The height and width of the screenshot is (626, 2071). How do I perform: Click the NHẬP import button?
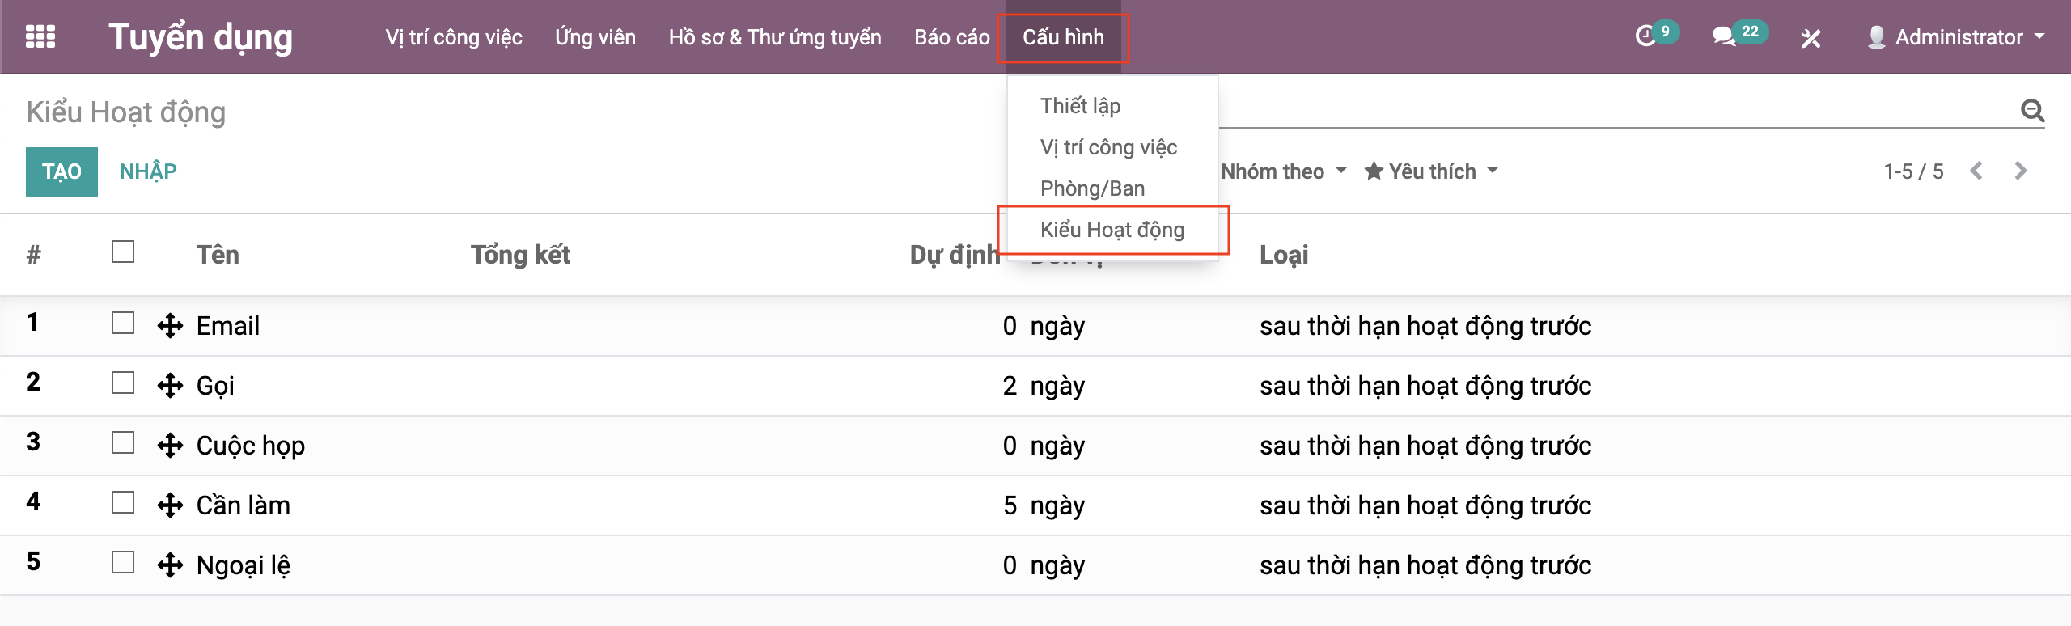point(148,171)
